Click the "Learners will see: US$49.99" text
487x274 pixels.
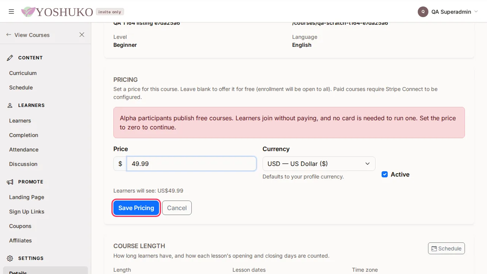[148, 191]
